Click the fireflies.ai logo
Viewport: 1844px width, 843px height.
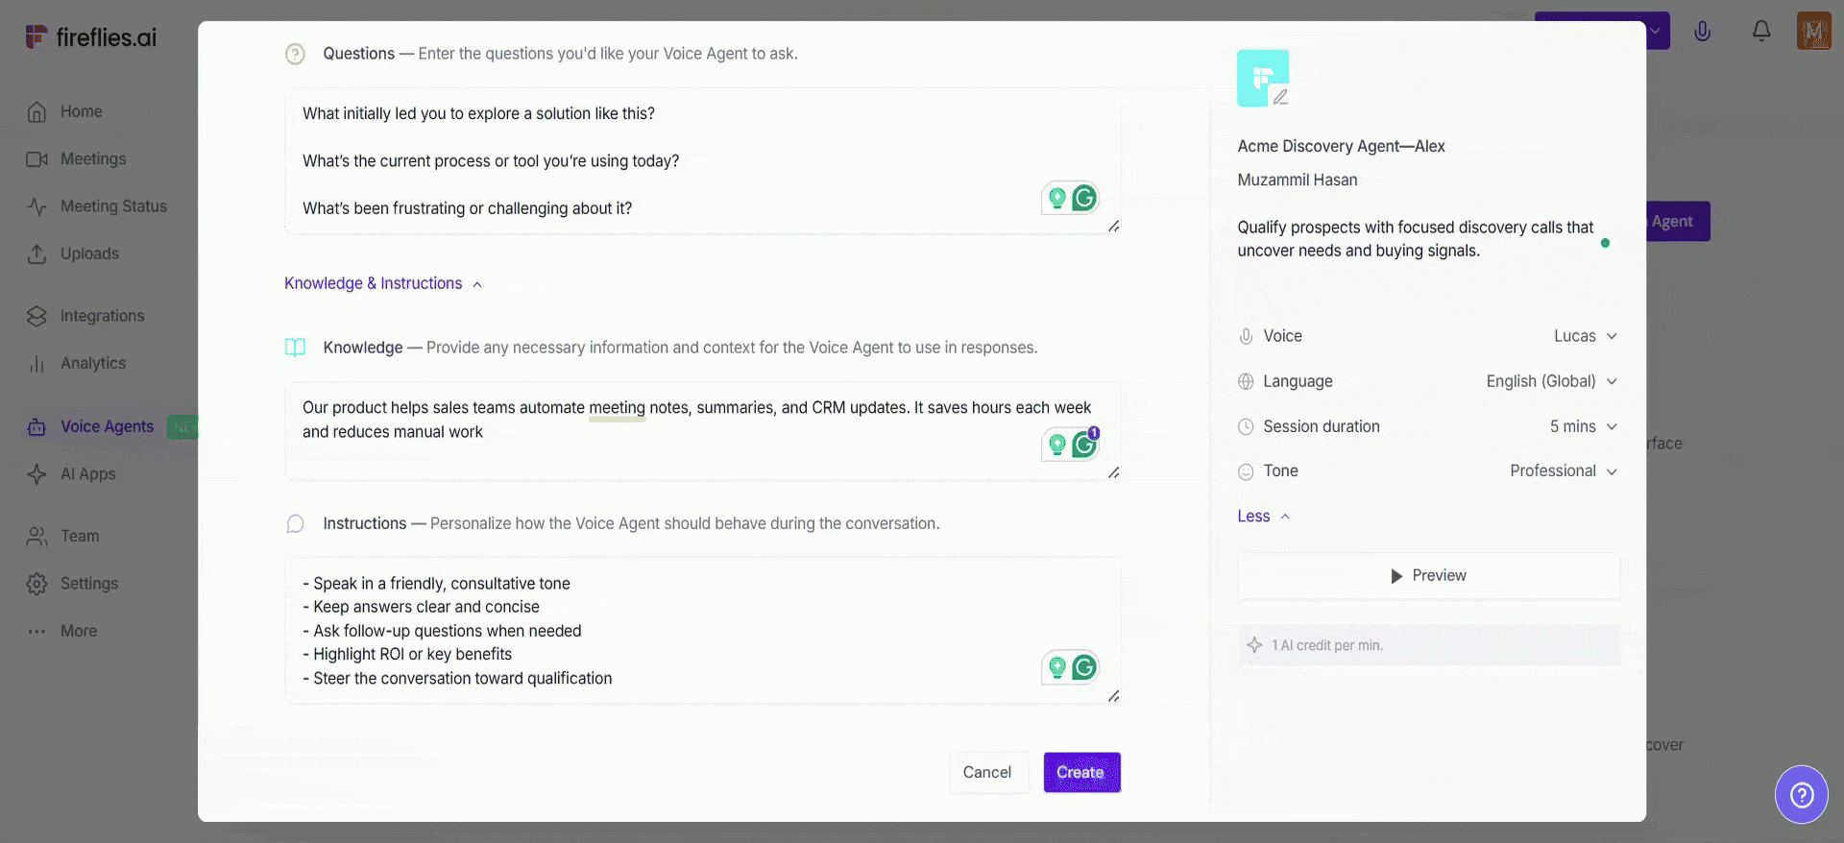point(91,37)
